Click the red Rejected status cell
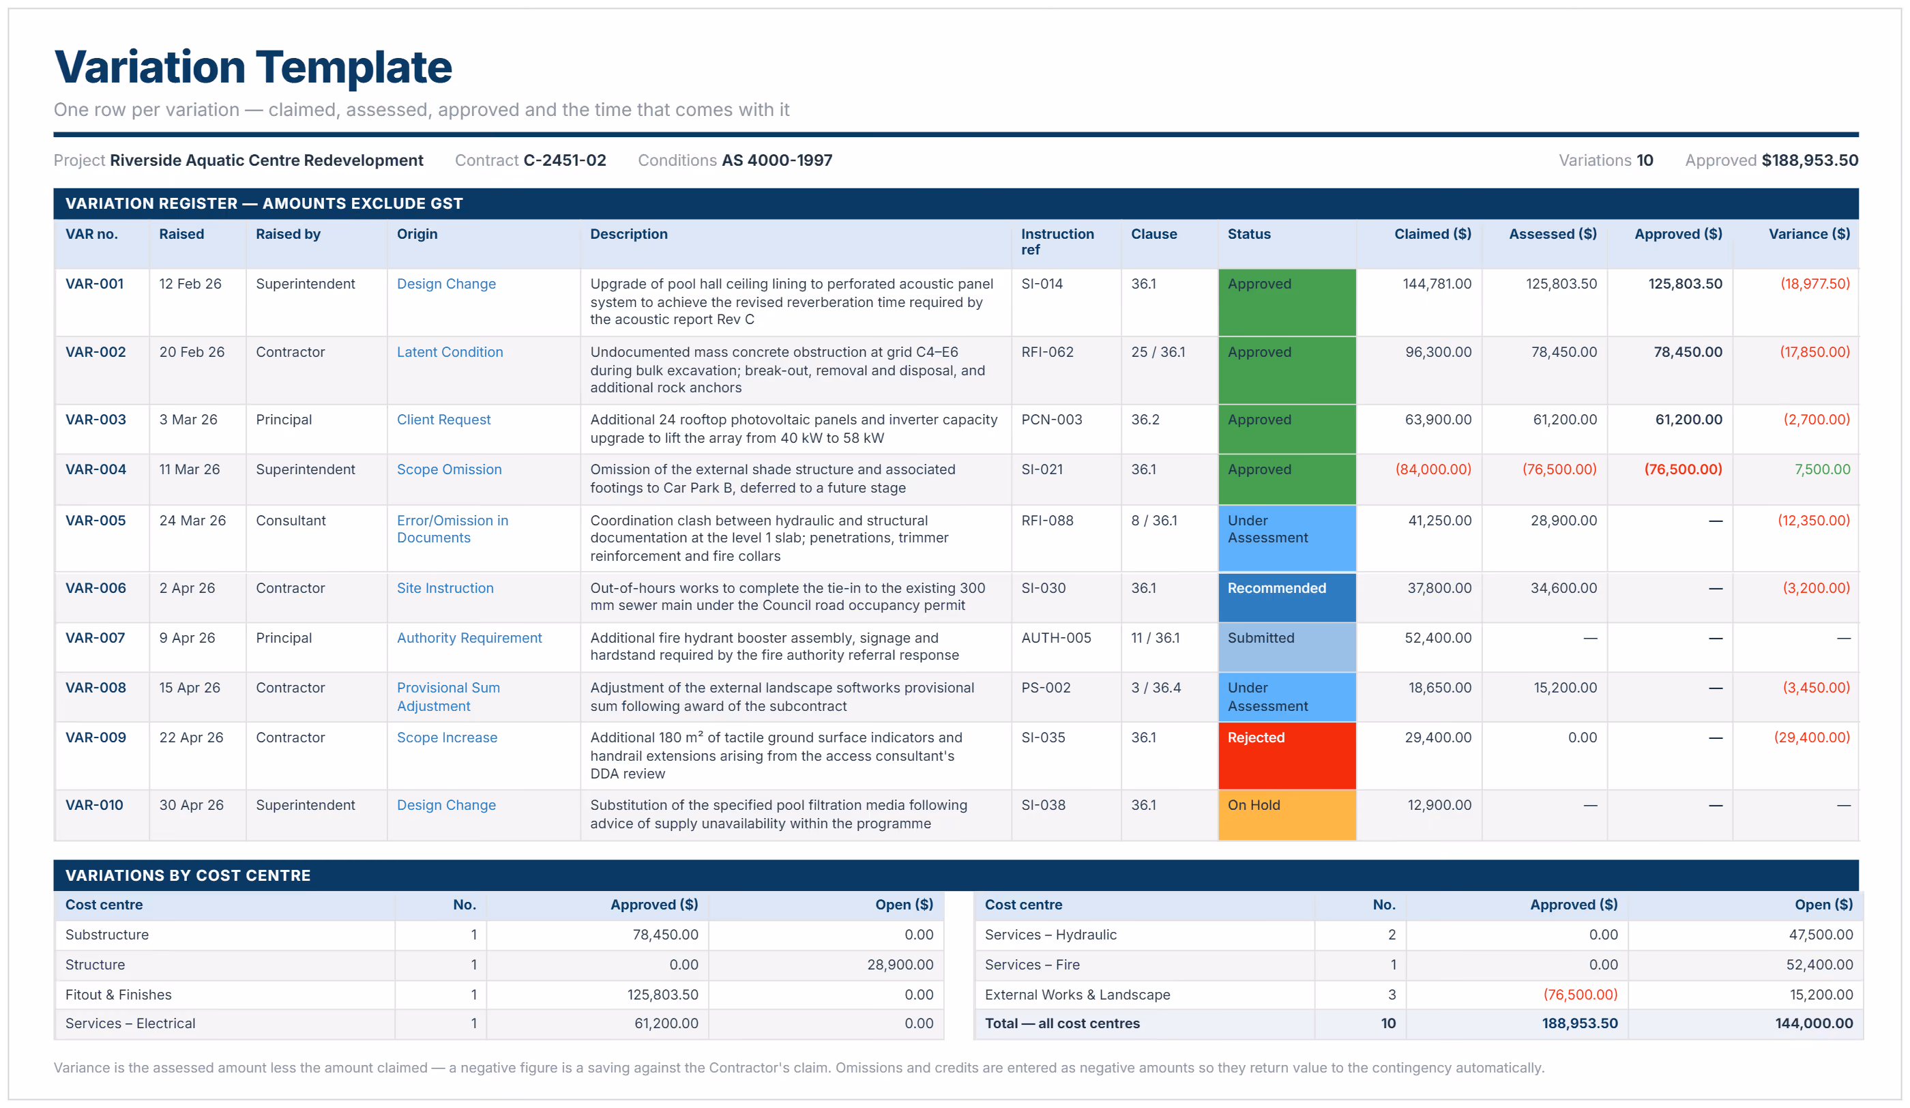 coord(1287,757)
